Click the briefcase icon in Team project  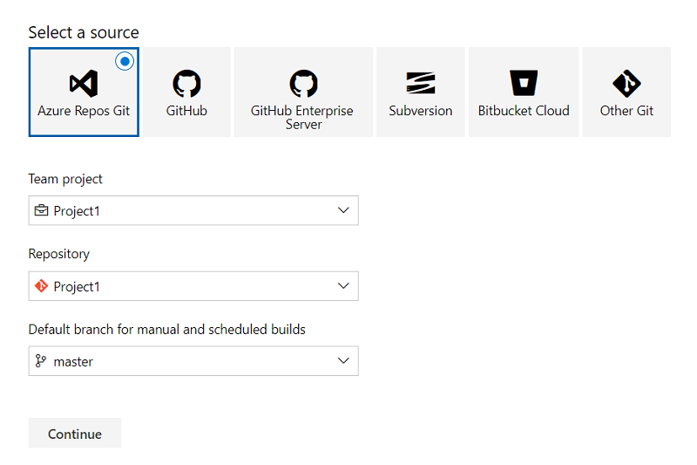point(41,211)
